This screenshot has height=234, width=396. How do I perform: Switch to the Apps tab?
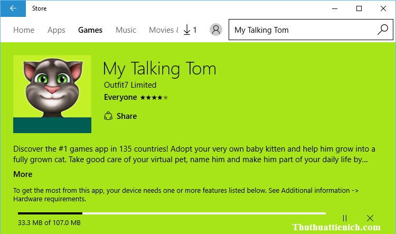pyautogui.click(x=56, y=30)
